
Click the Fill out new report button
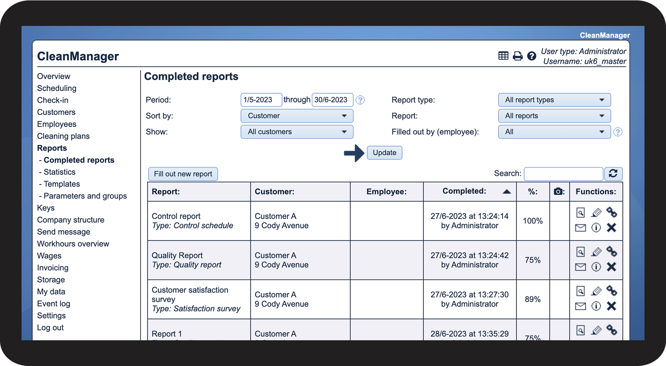coord(183,174)
